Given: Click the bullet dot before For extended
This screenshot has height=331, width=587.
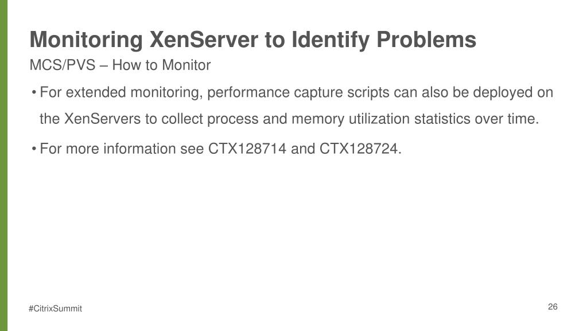Looking at the screenshot, I should point(34,92).
